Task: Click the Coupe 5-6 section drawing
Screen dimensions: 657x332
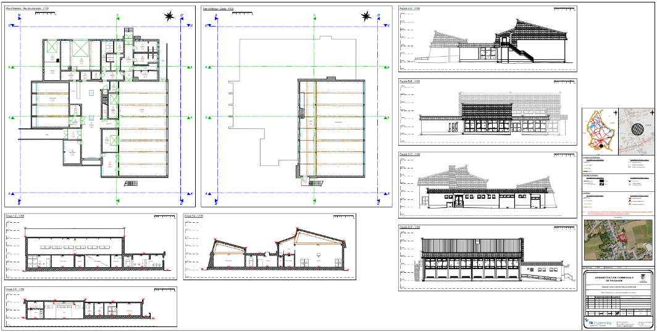Action: coord(86,309)
